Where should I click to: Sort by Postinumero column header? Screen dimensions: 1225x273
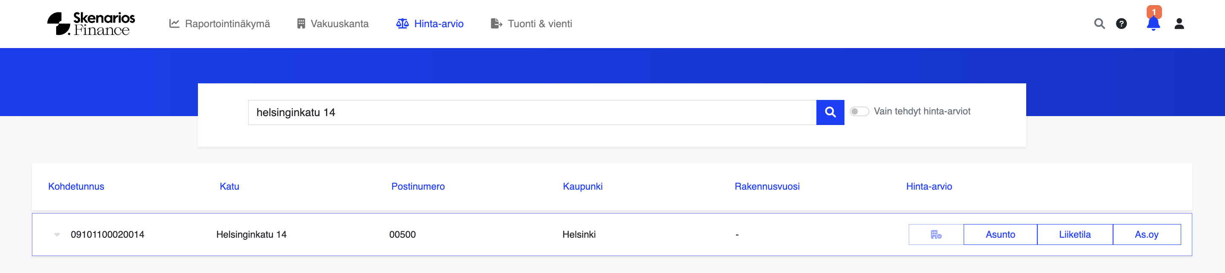[418, 187]
